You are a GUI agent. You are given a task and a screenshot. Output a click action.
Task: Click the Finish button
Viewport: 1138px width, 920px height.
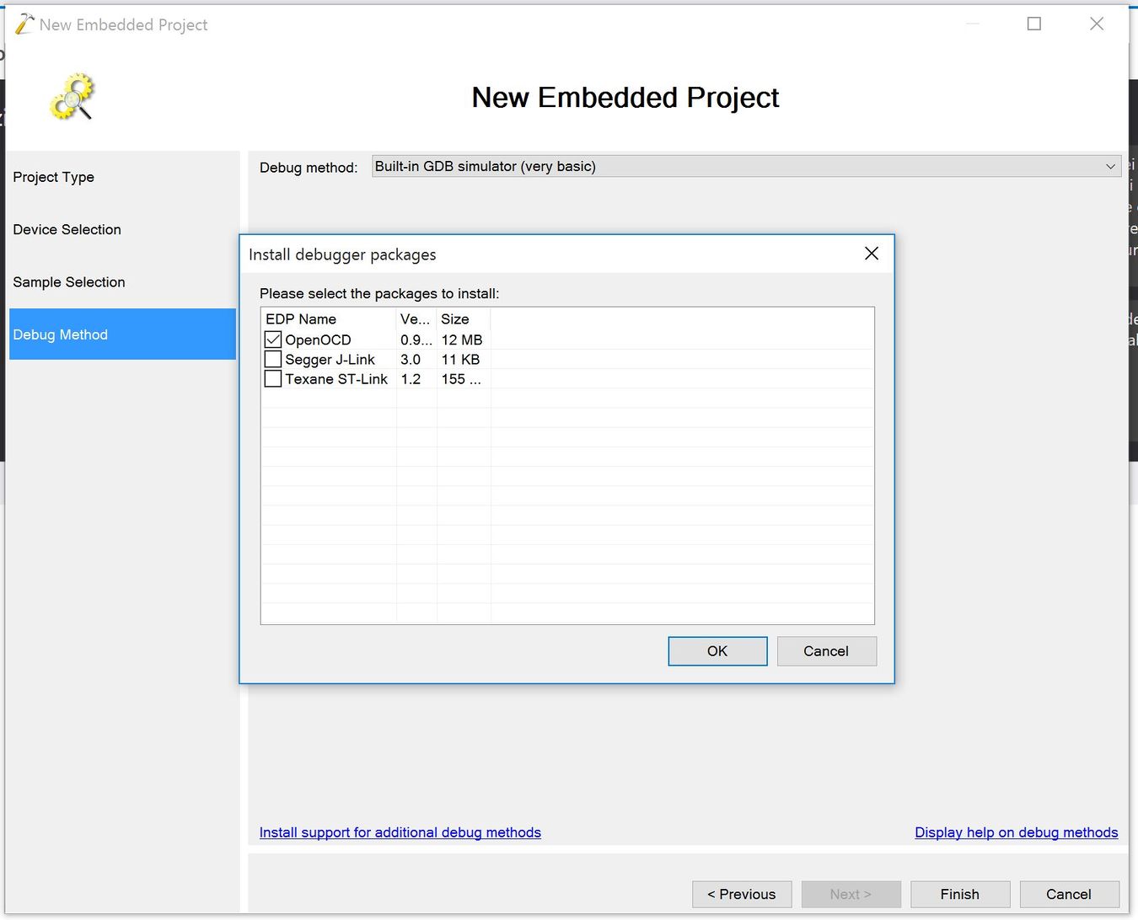click(x=959, y=894)
